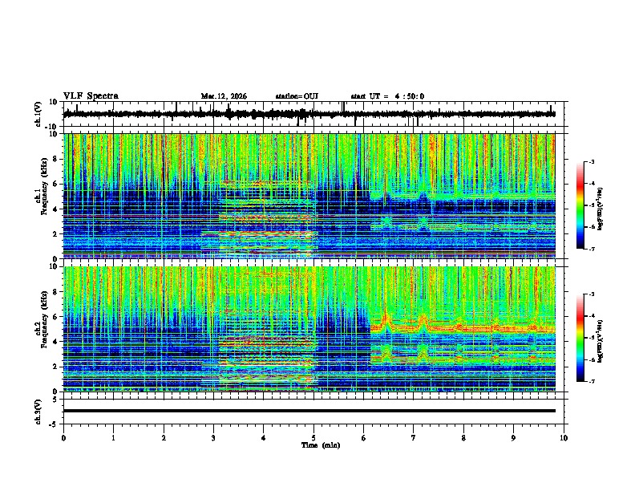Screen dimensions: 635x491
Task: Click the "ch.3(V)" axis label
Action: point(38,412)
